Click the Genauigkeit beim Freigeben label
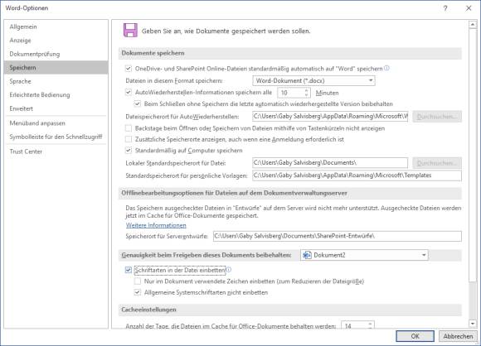Viewport: 481px width, 346px height. tap(206, 255)
